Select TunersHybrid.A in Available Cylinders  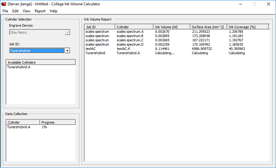click(19, 68)
